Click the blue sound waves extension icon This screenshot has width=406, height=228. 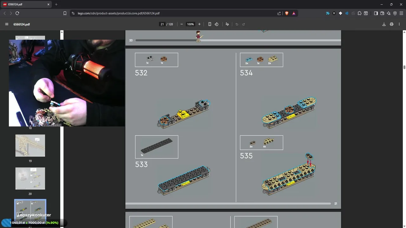point(347,13)
